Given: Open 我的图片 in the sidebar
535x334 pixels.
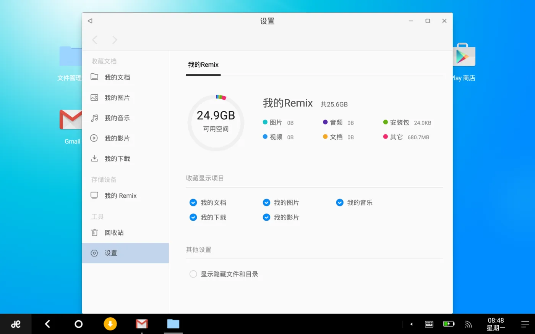Looking at the screenshot, I should coord(125,98).
